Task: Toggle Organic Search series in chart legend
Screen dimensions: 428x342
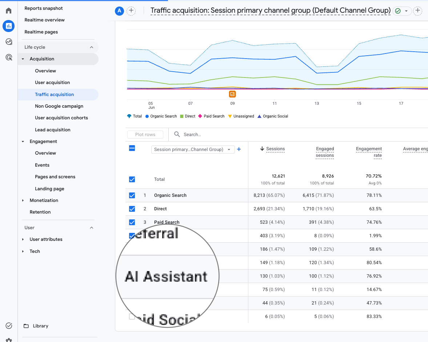Action: 161,116
